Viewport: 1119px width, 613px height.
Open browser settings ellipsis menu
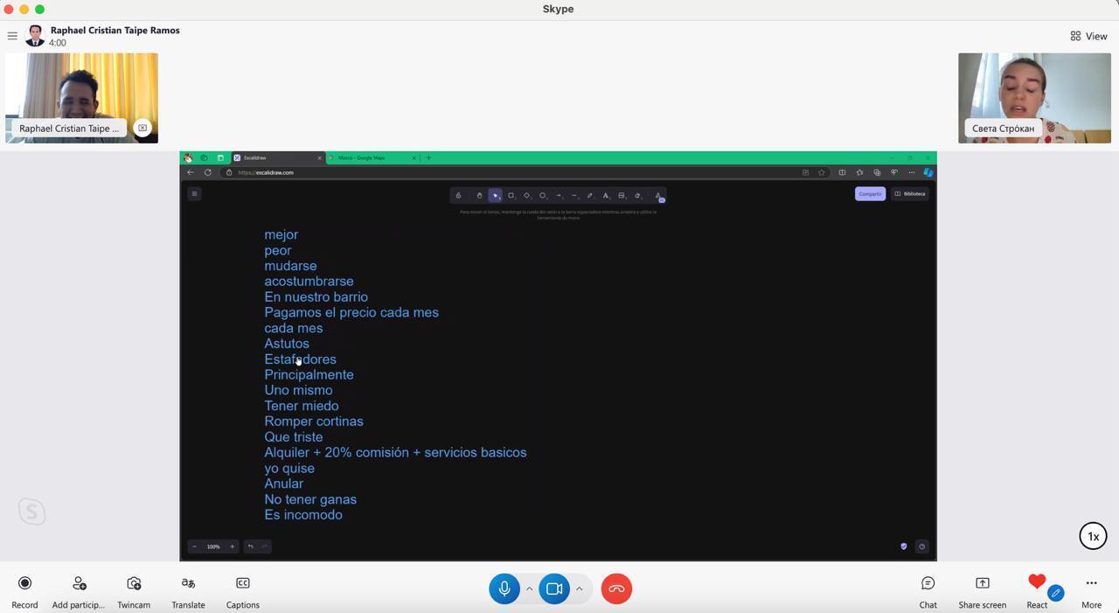tap(912, 172)
